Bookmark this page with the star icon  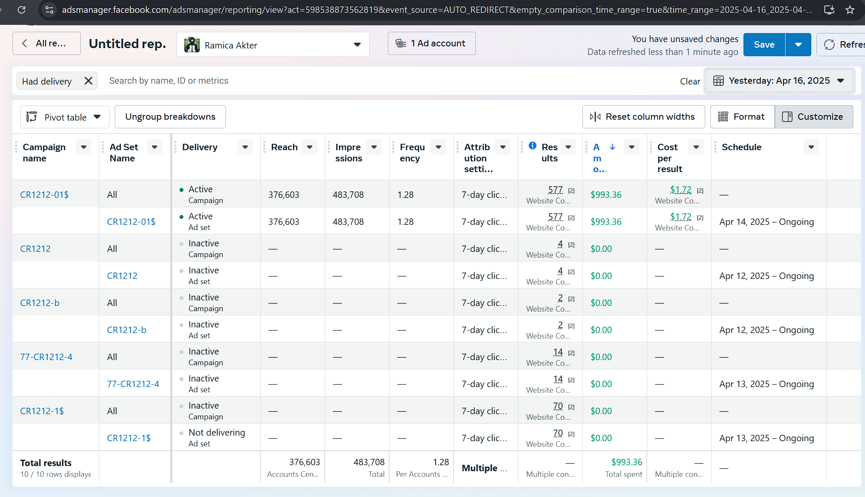(850, 9)
